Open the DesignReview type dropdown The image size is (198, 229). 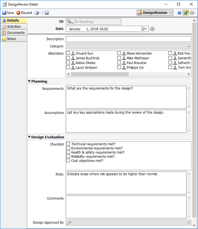click(x=155, y=13)
